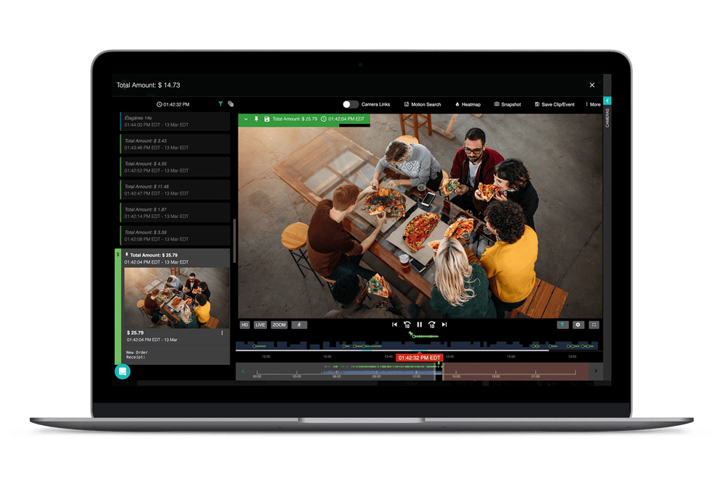Click the red 01:42:32 PM timeline marker
725x483 pixels.
pyautogui.click(x=419, y=357)
